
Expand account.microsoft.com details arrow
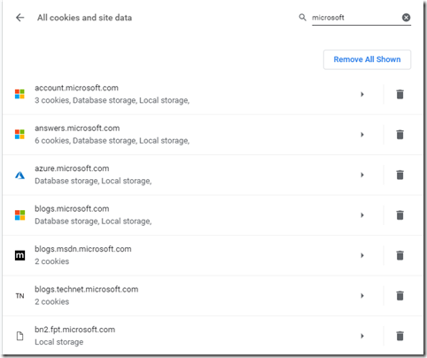362,95
